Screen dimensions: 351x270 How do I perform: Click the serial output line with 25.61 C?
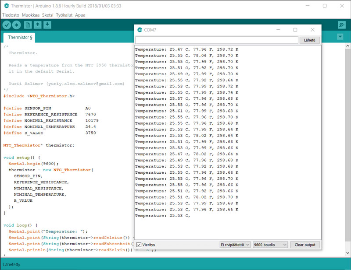pos(187,111)
